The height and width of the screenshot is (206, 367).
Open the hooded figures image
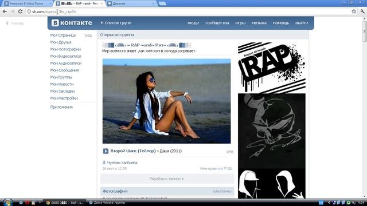[x=271, y=184]
